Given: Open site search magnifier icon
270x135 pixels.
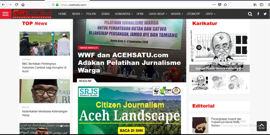Looking at the screenshot, I should tap(250, 14).
